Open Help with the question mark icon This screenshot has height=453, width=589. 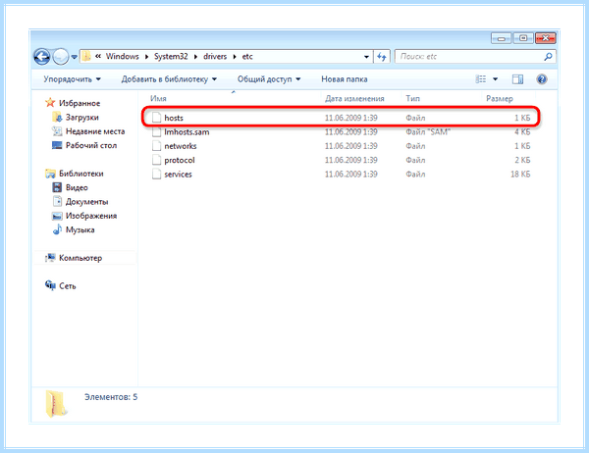542,79
